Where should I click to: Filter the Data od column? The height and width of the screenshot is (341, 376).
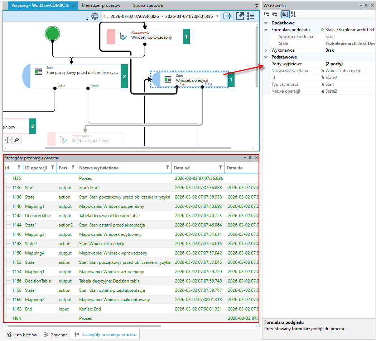(x=220, y=168)
